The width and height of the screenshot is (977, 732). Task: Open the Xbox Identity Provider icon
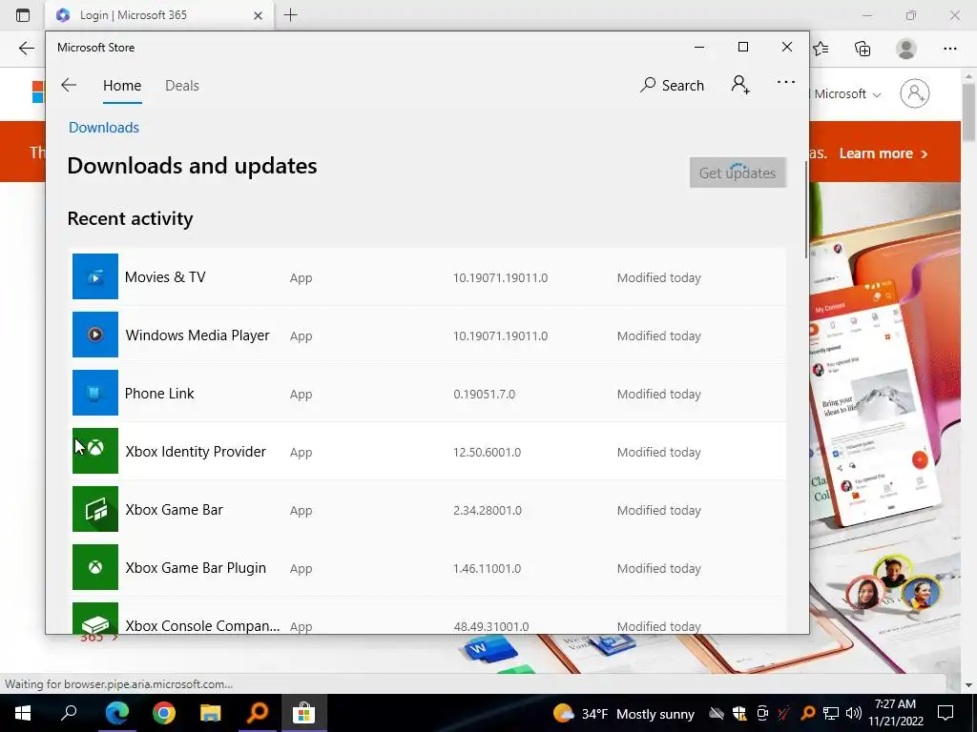click(x=95, y=451)
